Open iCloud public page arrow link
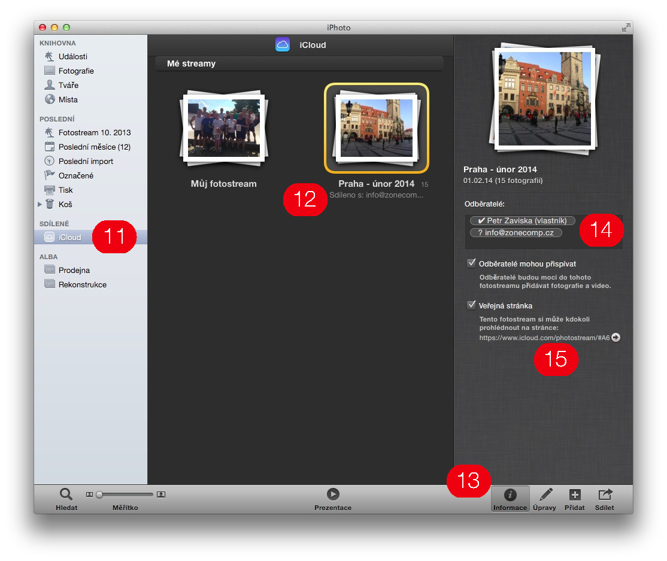 point(616,338)
